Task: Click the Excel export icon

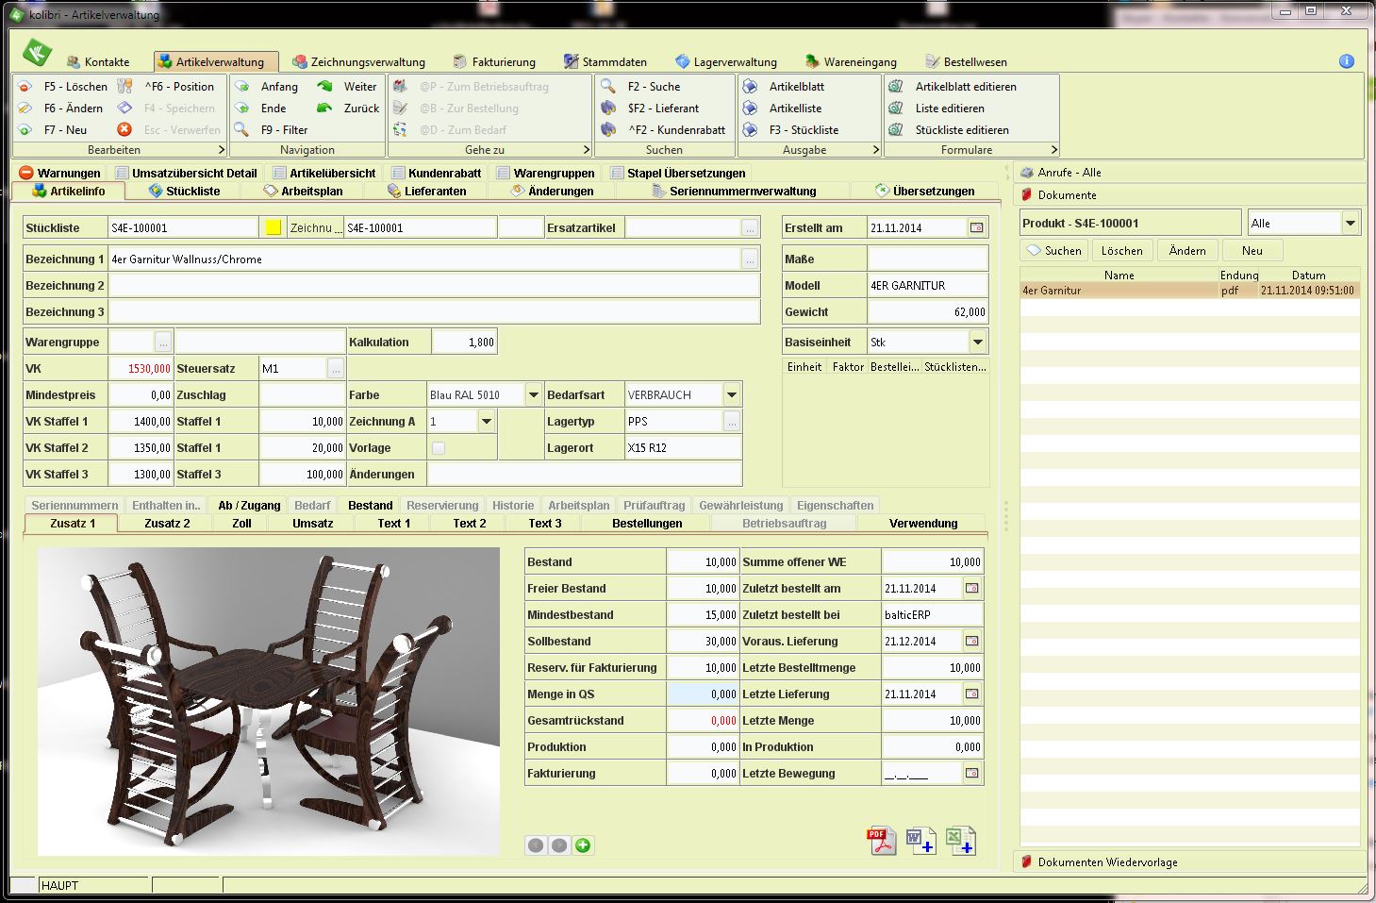Action: (x=960, y=840)
